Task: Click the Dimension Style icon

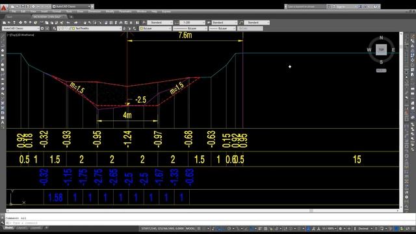Action: (x=176, y=23)
